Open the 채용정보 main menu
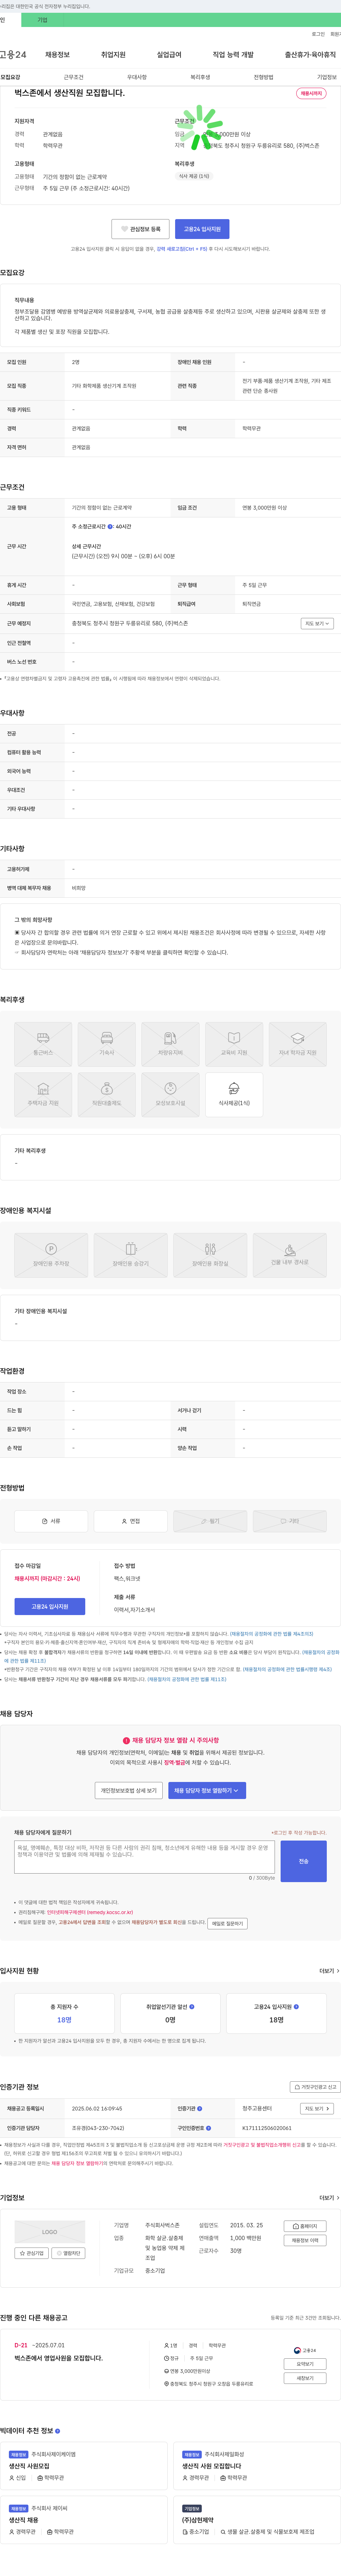This screenshot has height=2576, width=341. point(57,55)
